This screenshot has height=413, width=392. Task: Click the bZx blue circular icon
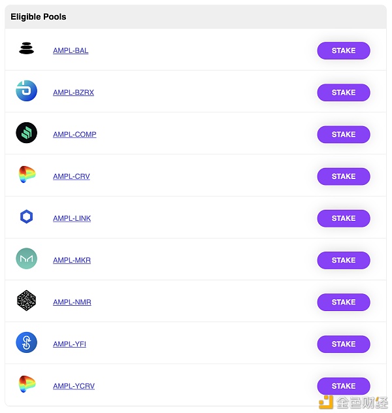click(x=26, y=91)
